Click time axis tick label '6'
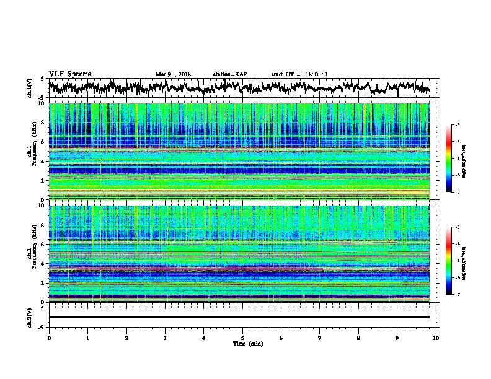491x379 pixels. click(x=281, y=338)
